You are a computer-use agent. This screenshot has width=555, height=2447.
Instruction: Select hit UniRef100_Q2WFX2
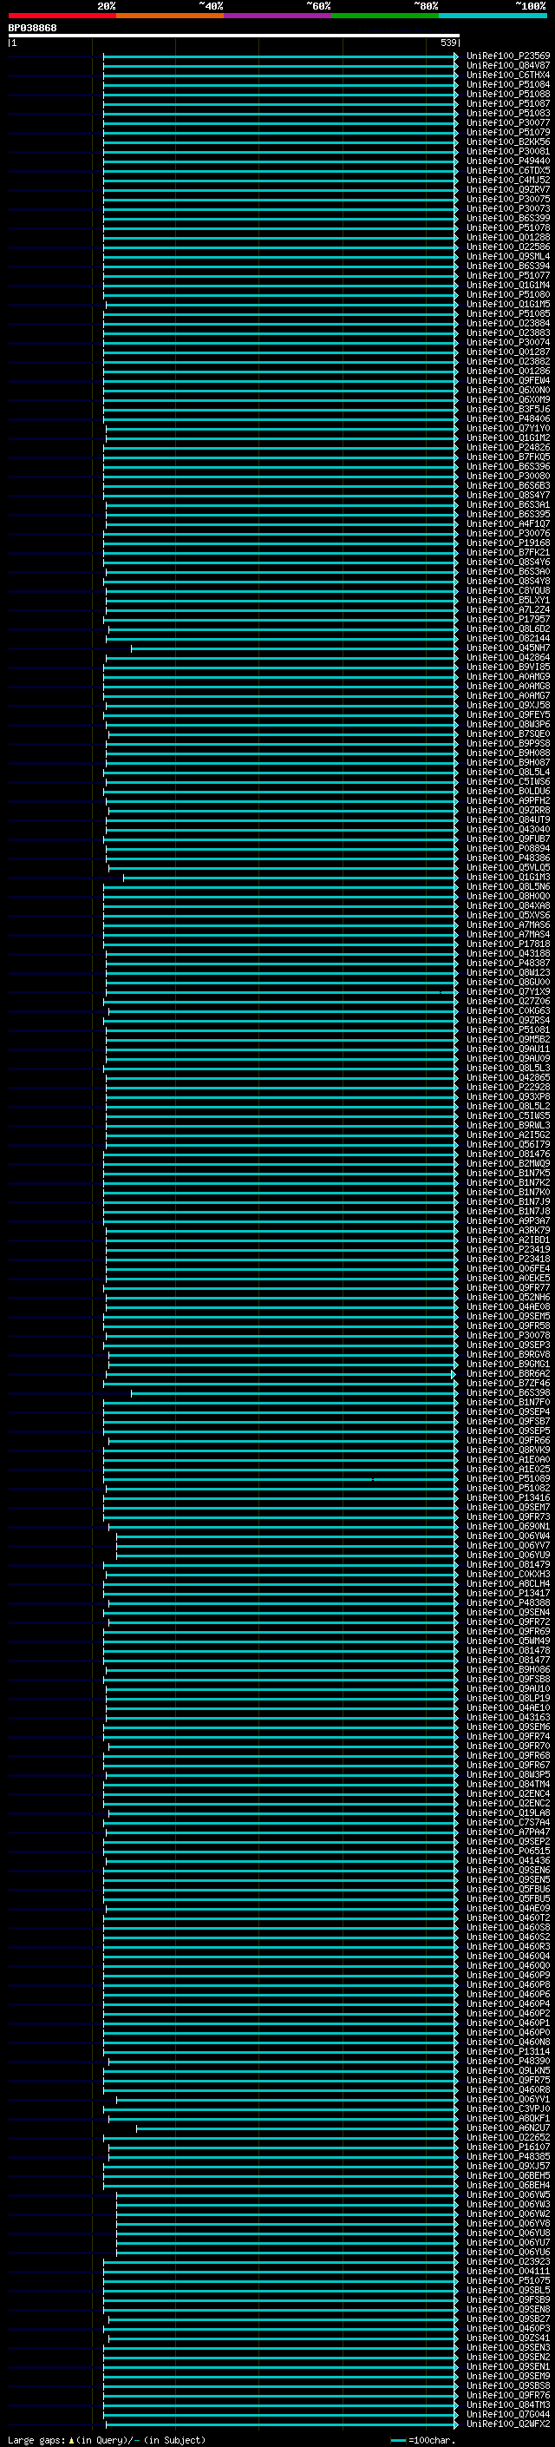click(x=508, y=2424)
